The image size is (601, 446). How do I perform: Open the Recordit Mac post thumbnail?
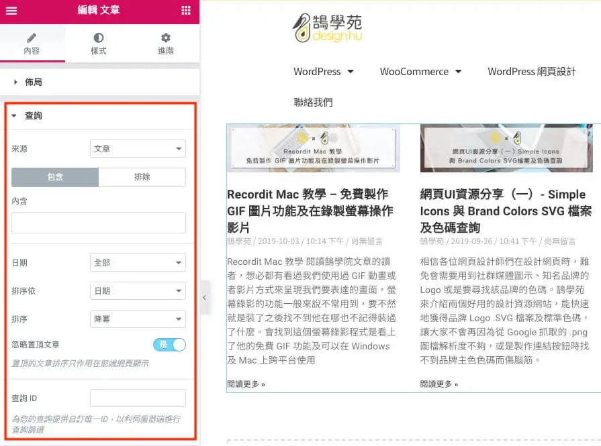314,148
